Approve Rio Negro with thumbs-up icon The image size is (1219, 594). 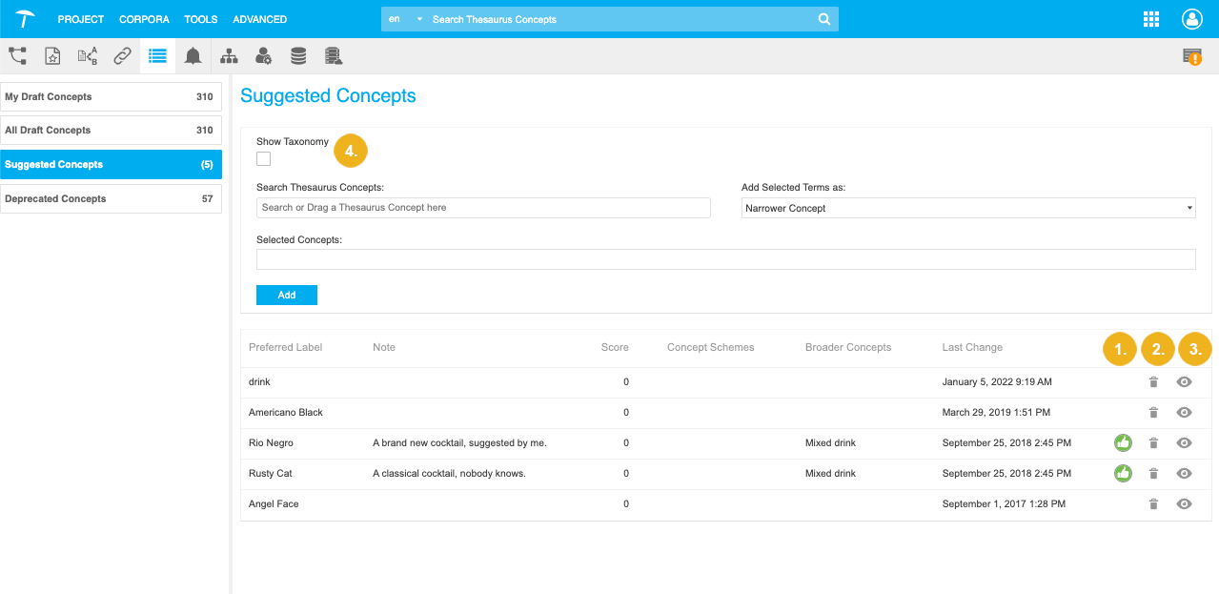[1123, 442]
